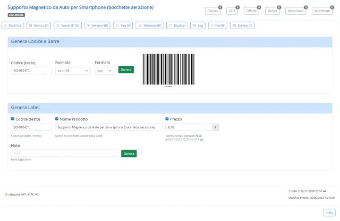
Task: Click the Fatture count badge
Action: coord(220,7)
